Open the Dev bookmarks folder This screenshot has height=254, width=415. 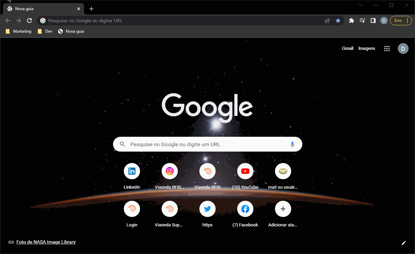click(x=45, y=31)
